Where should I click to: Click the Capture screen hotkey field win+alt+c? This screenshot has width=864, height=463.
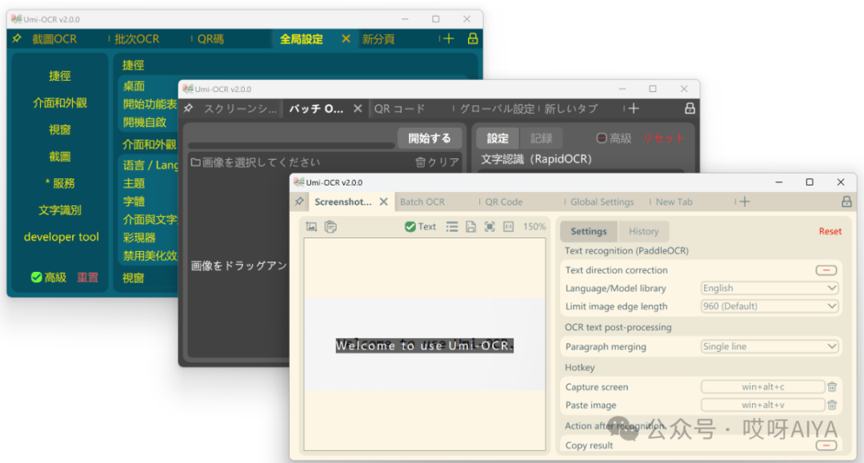[762, 386]
